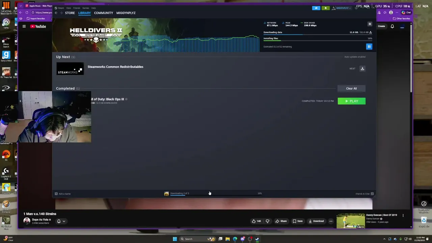The width and height of the screenshot is (432, 243).
Task: Click Share under the YouTube video
Action: pyautogui.click(x=281, y=221)
